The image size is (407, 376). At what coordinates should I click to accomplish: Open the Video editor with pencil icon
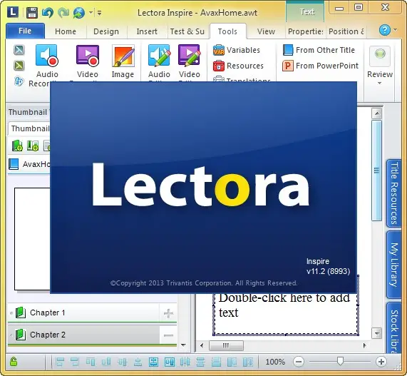pyautogui.click(x=189, y=61)
